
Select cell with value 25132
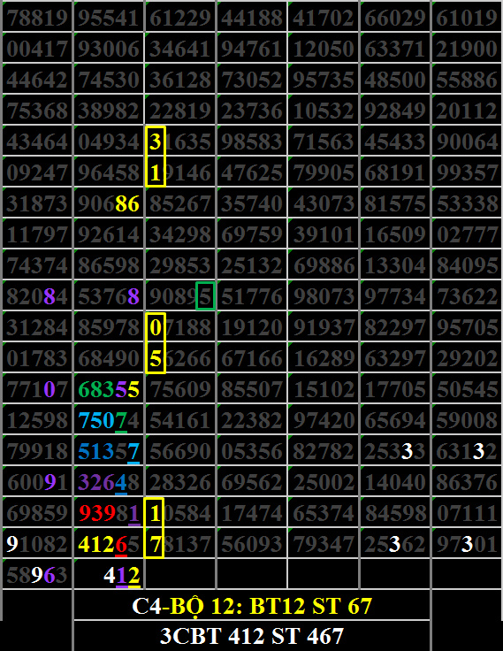(252, 264)
